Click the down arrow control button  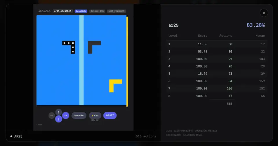coord(58,119)
